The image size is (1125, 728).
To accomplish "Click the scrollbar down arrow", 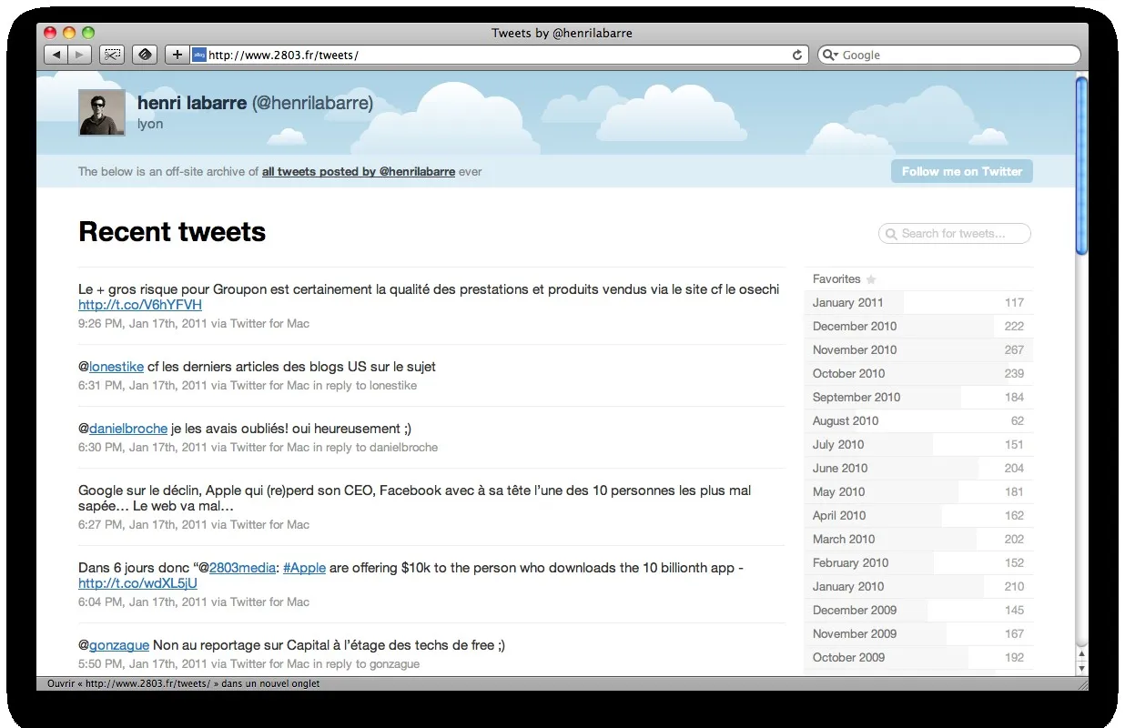I will pyautogui.click(x=1081, y=668).
